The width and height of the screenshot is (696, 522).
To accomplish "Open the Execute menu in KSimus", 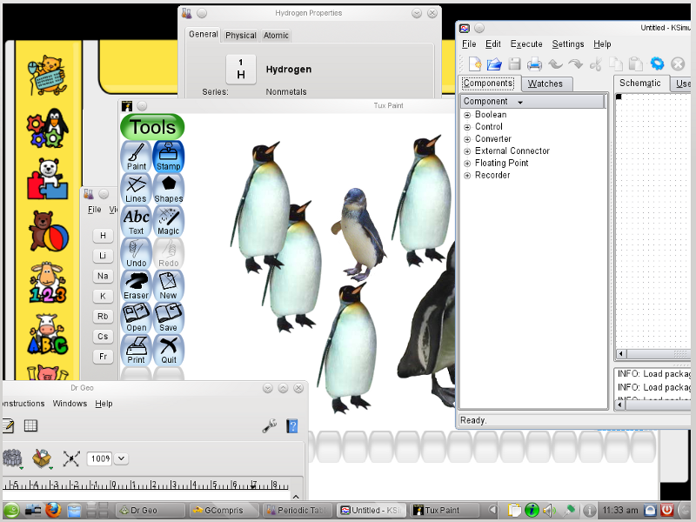I will tap(526, 44).
